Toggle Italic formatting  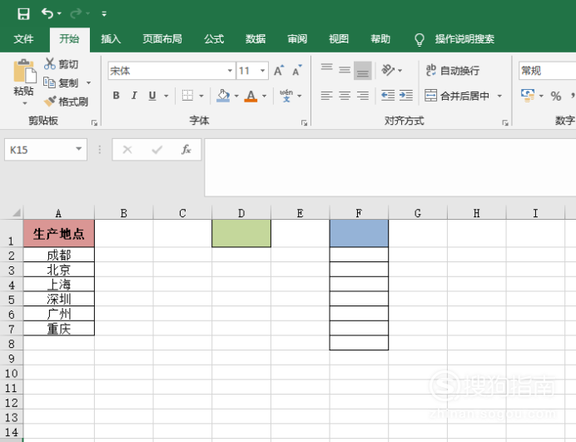[x=135, y=96]
